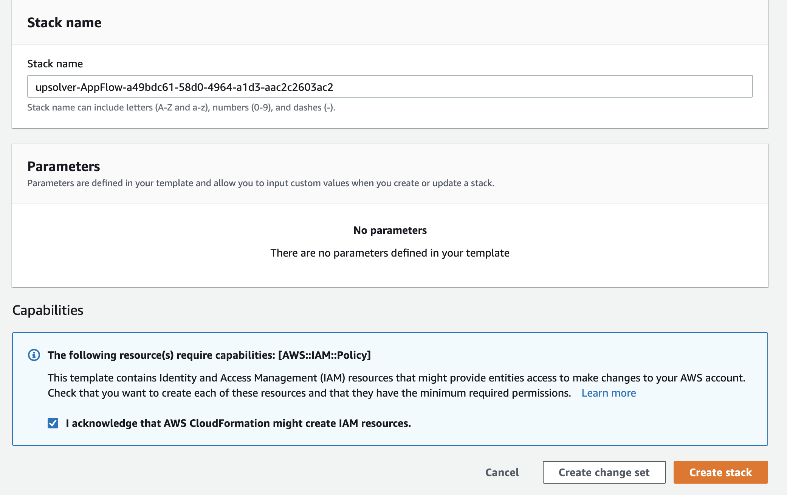
Task: Click the Create change set button
Action: point(604,472)
